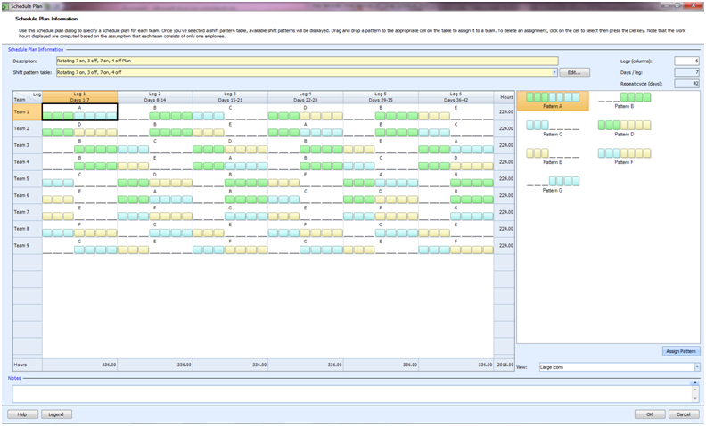
Task: Select the Leg 6 Days 36-42 column header
Action: click(x=456, y=97)
